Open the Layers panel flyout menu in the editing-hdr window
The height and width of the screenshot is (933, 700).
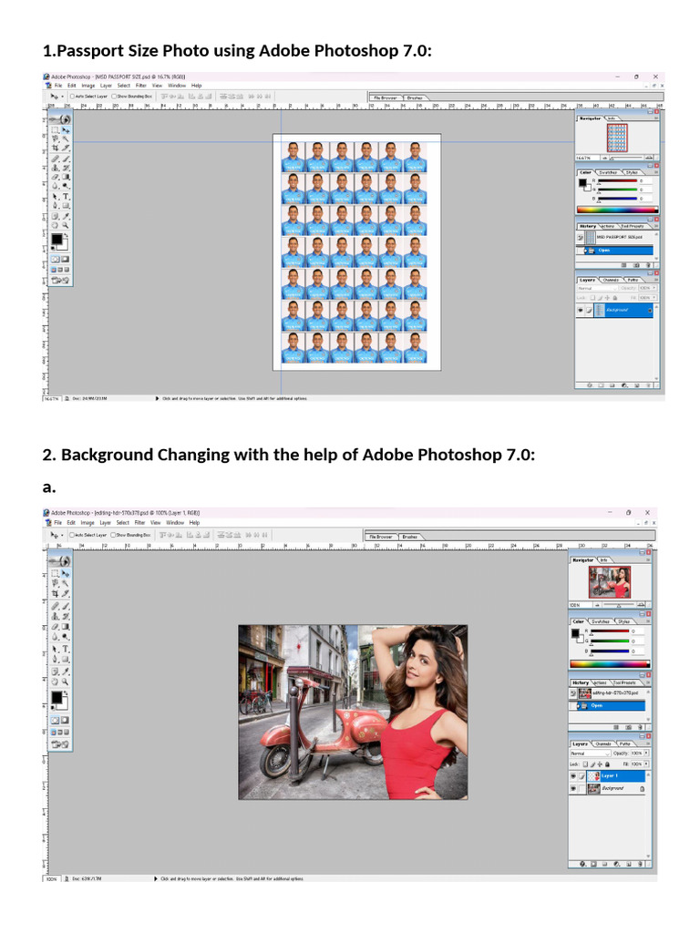pyautogui.click(x=648, y=743)
